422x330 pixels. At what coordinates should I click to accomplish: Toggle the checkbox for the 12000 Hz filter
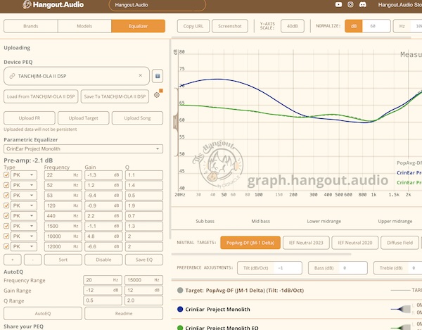pyautogui.click(x=6, y=246)
